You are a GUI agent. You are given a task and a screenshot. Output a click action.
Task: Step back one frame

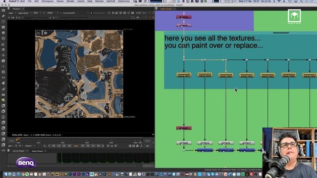coord(64,146)
